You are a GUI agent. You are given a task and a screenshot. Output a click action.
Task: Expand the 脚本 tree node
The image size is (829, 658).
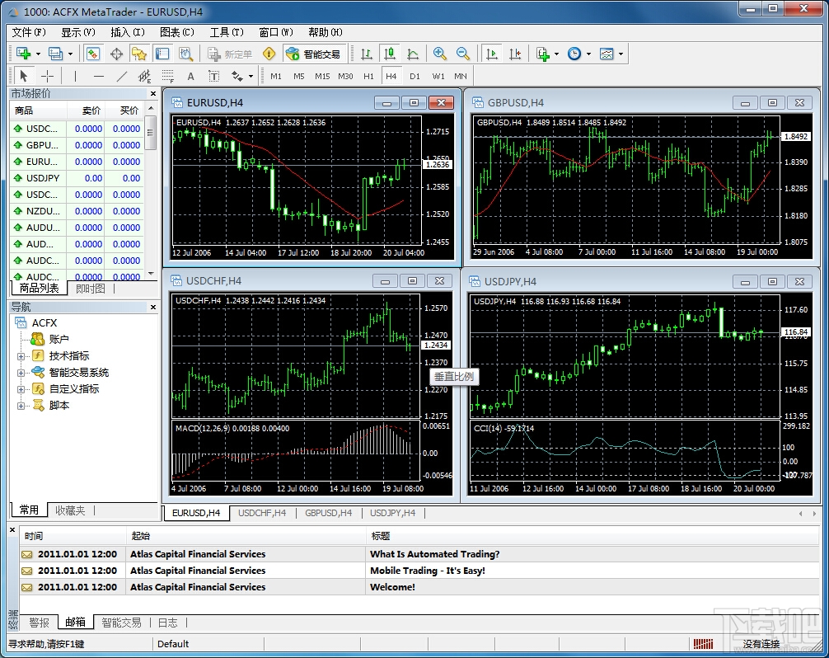coord(21,406)
